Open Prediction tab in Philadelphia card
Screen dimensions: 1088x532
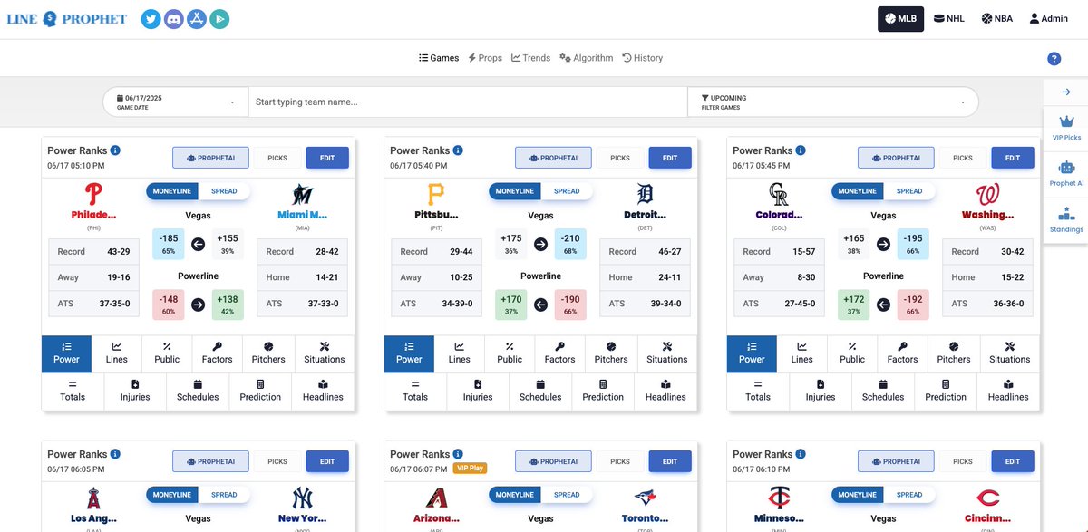click(x=260, y=391)
